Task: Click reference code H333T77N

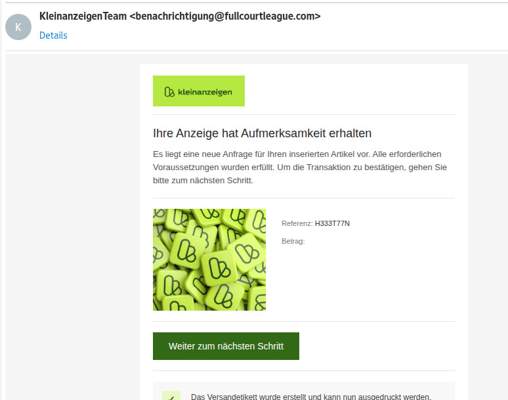Action: pos(332,223)
